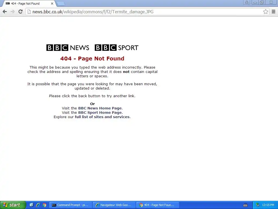
Task: Click the 12:55 PM taskbar clock
Action: pos(268,205)
